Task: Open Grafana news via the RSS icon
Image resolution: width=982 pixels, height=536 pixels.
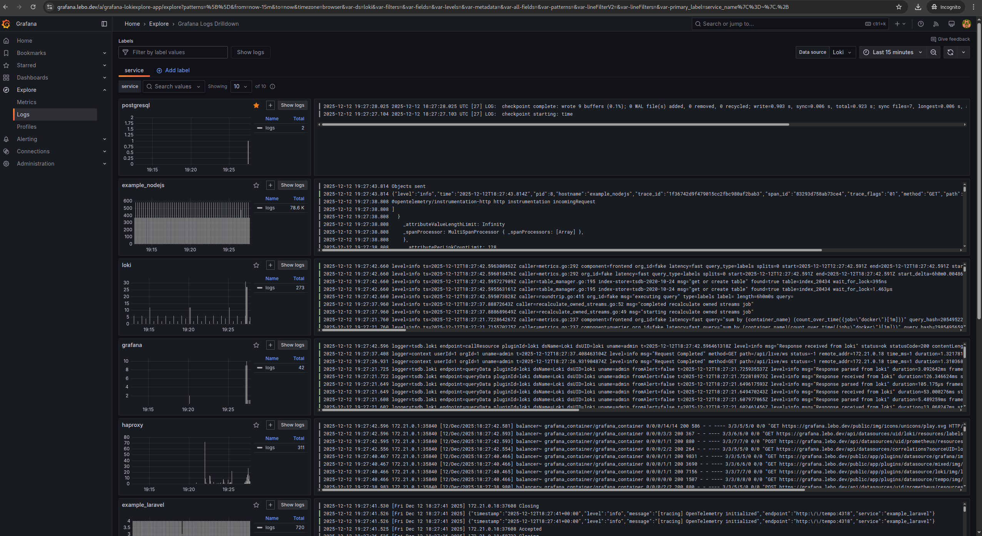Action: (x=936, y=23)
